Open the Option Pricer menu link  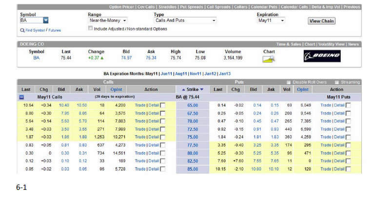pos(121,7)
